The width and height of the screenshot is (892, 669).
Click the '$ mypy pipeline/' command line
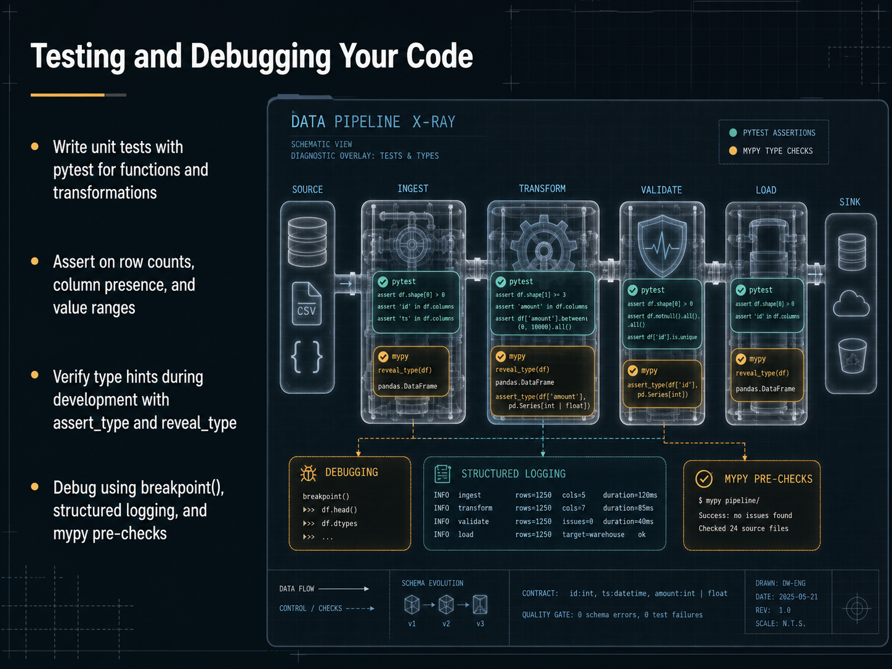(x=729, y=501)
